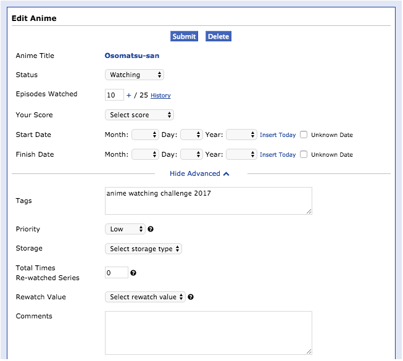Open the Status dropdown showing Watching

coord(135,75)
